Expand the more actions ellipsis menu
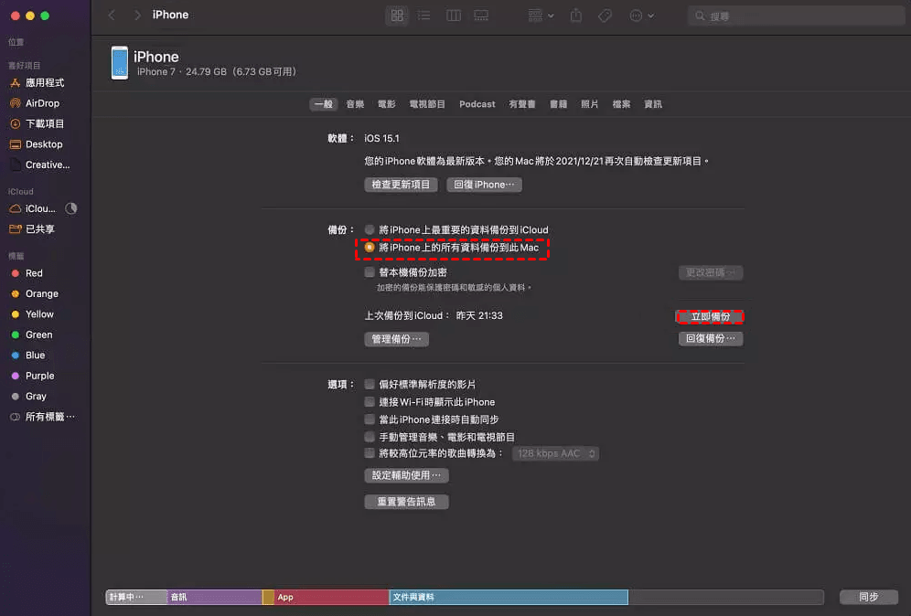 (641, 16)
